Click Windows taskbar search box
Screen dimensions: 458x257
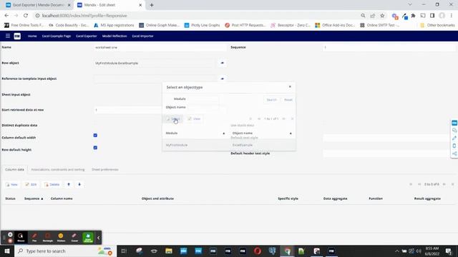point(65,251)
